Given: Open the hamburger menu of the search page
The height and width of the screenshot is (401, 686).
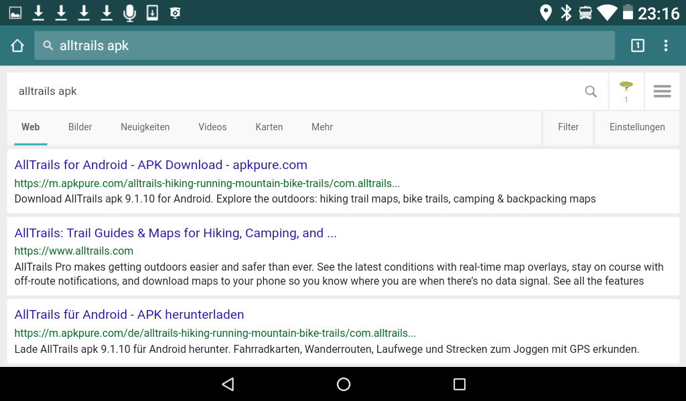Looking at the screenshot, I should [x=662, y=92].
